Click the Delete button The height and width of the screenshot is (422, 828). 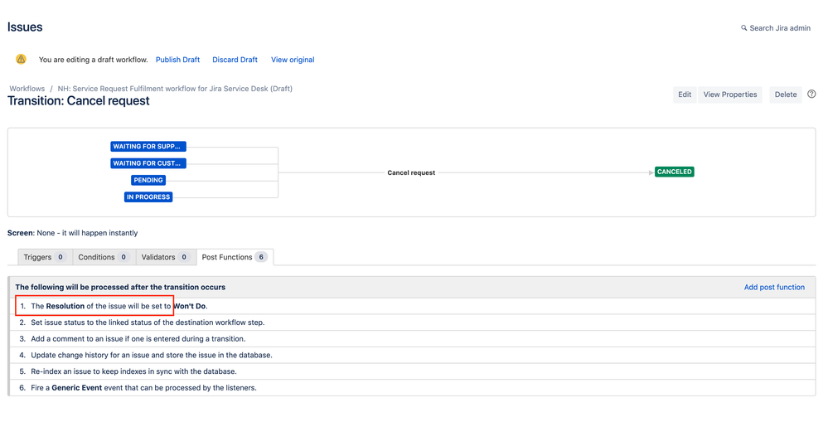coord(786,95)
